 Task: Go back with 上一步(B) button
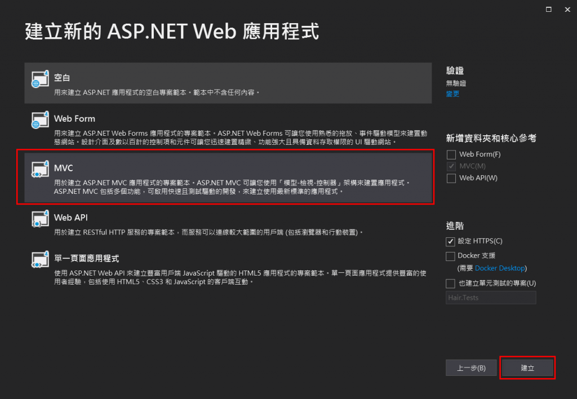click(471, 367)
